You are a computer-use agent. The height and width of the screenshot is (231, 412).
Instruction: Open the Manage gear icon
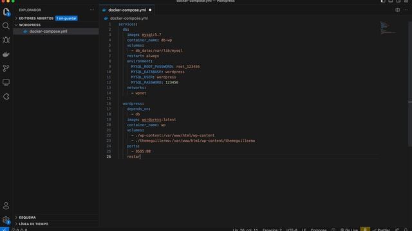6,220
